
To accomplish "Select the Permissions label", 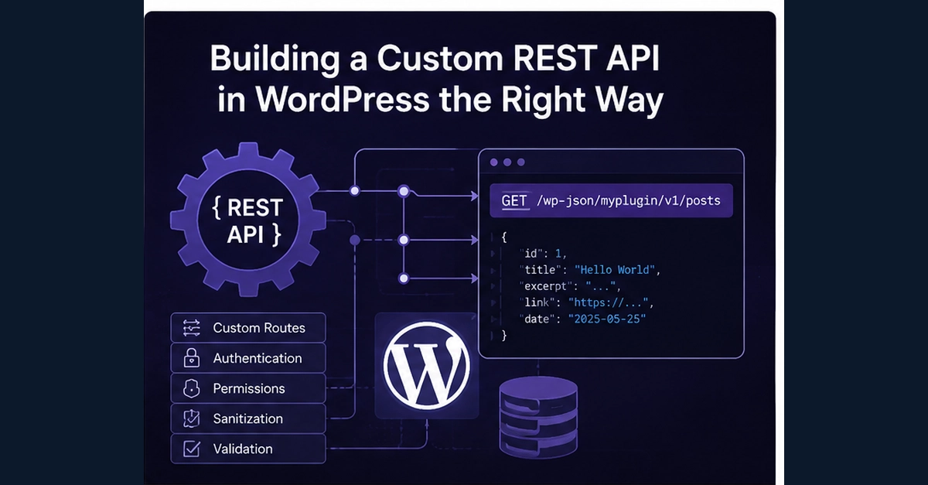I will point(249,388).
